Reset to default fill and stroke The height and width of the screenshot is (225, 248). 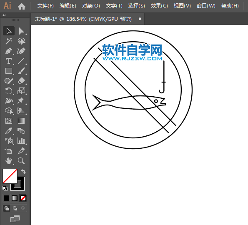point(5,188)
